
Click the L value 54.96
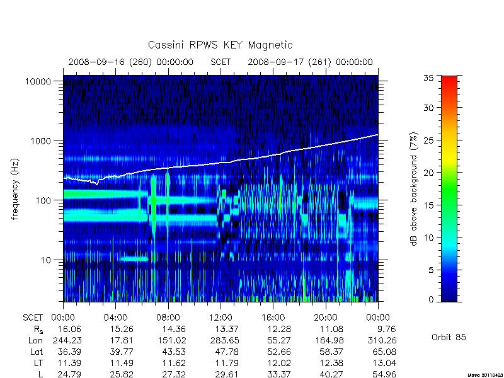click(x=384, y=374)
